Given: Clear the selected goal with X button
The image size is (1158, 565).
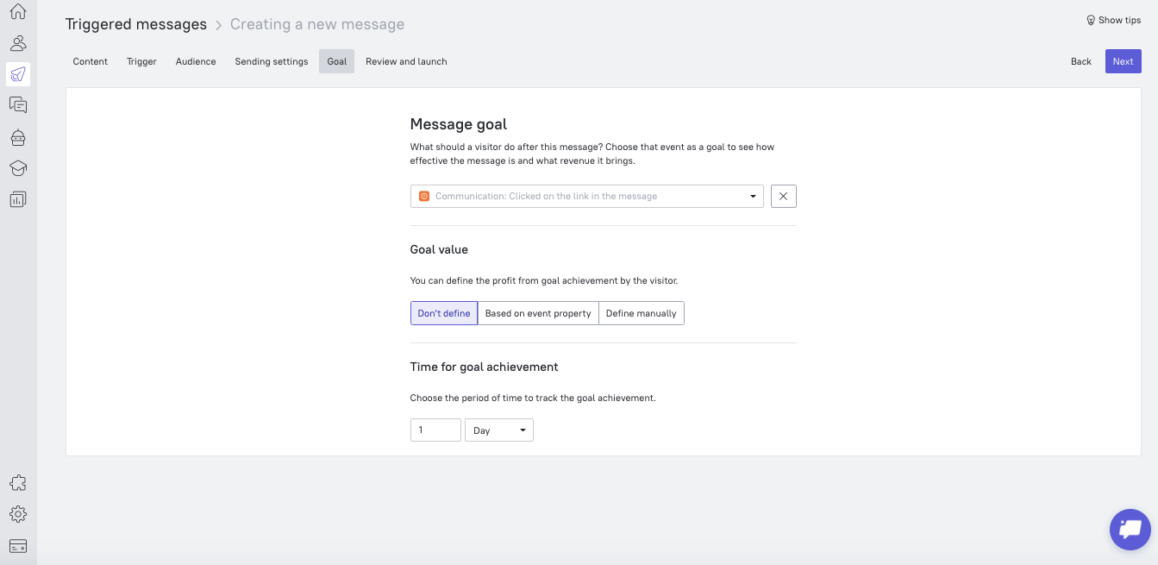Looking at the screenshot, I should click(x=783, y=197).
